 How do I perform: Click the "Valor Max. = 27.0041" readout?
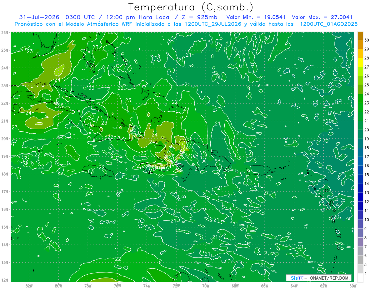pos(322,17)
